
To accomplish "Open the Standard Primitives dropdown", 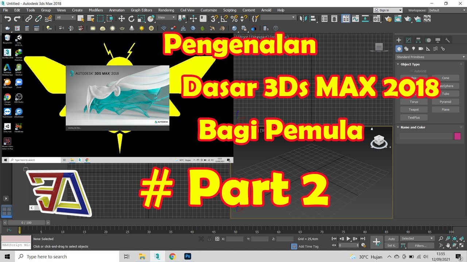I will [x=431, y=57].
